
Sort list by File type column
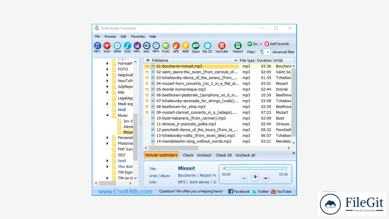247,60
